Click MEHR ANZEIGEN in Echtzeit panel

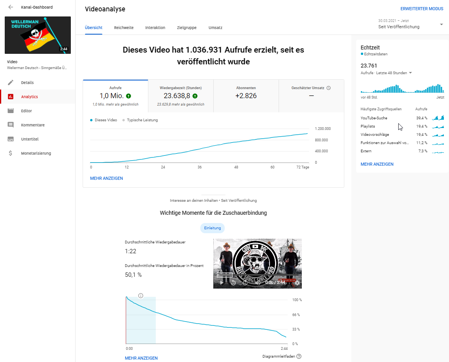(x=377, y=164)
